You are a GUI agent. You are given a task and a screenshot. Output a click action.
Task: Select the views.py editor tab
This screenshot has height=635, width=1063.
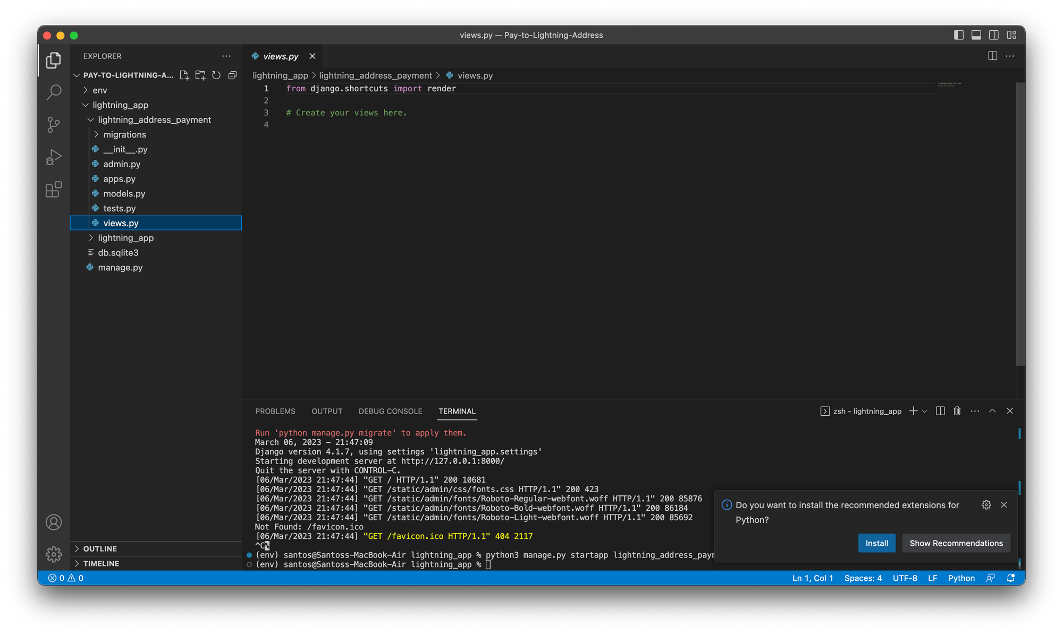click(281, 56)
